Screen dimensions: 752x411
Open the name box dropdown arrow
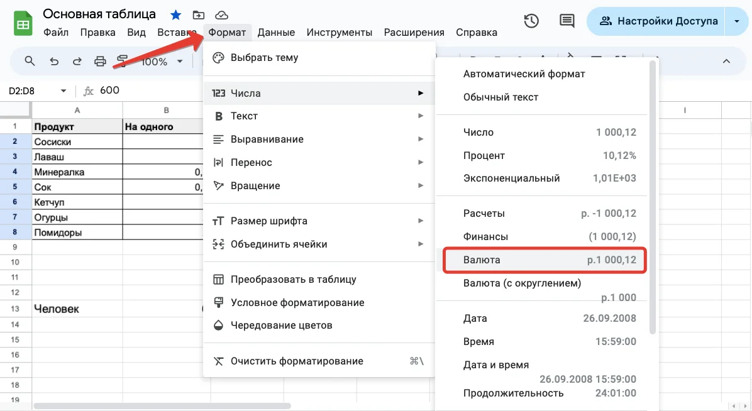pos(63,90)
